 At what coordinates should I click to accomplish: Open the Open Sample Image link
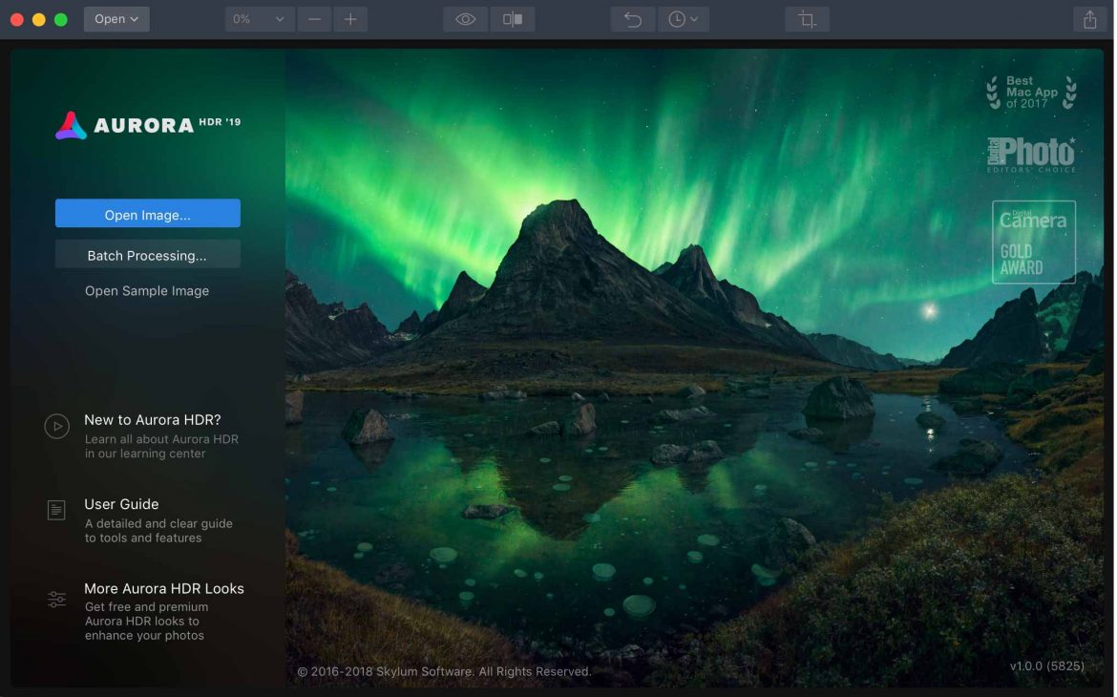point(147,291)
